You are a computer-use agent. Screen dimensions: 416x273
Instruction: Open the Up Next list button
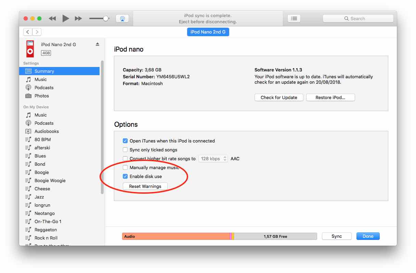click(294, 18)
